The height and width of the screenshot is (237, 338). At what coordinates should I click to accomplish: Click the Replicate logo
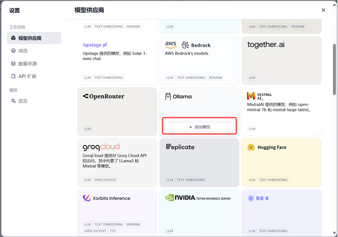tap(180, 147)
